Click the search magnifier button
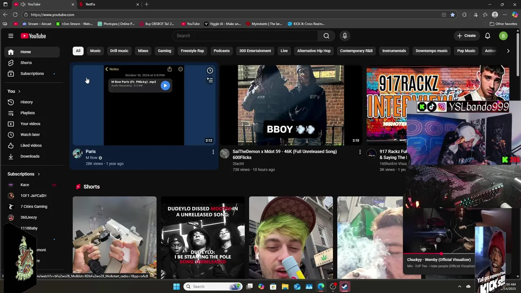Viewport: 521px width, 293px height. pos(326,36)
